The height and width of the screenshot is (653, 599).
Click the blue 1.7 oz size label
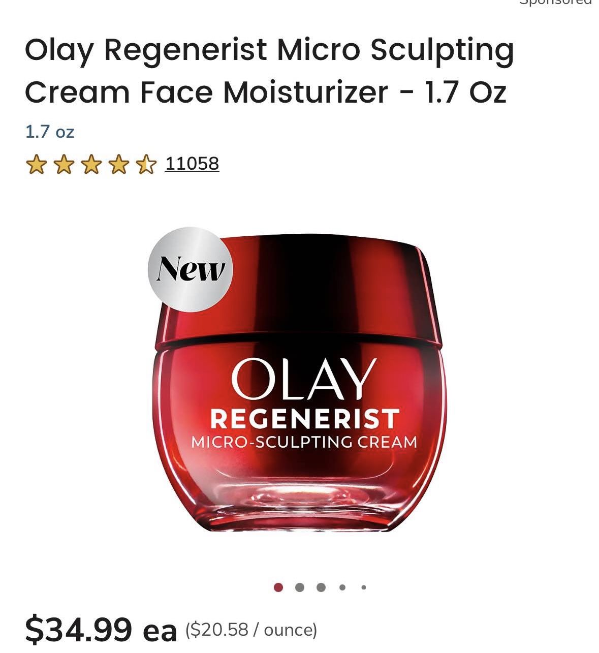pos(50,132)
